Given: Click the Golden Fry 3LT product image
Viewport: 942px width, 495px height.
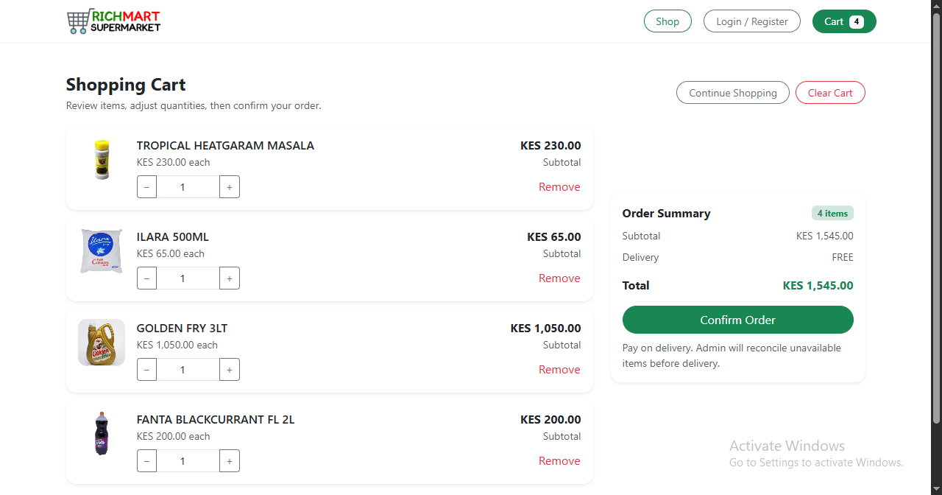Looking at the screenshot, I should [102, 343].
